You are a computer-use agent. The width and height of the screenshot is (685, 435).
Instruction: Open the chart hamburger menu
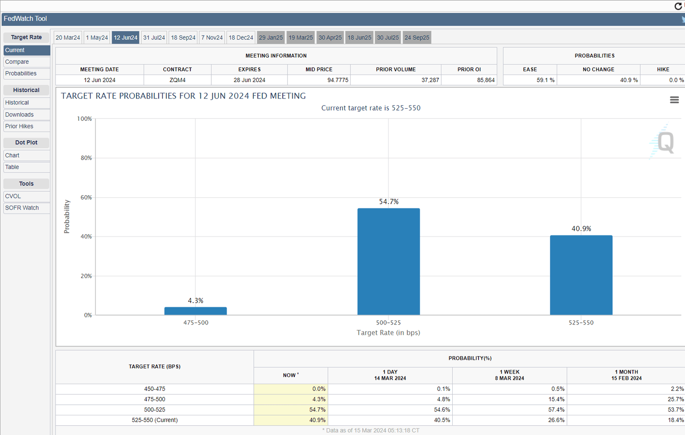pyautogui.click(x=674, y=100)
